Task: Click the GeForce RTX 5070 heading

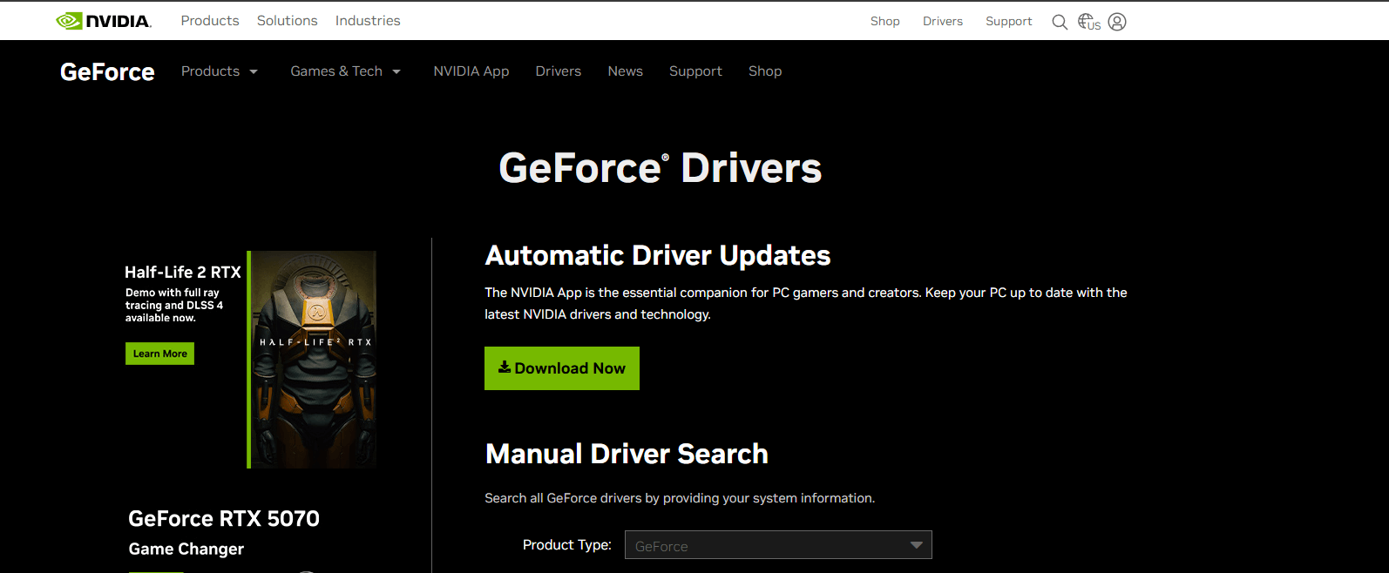Action: pyautogui.click(x=224, y=519)
